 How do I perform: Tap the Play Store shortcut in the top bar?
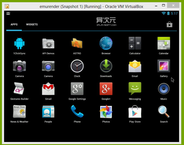170,24
